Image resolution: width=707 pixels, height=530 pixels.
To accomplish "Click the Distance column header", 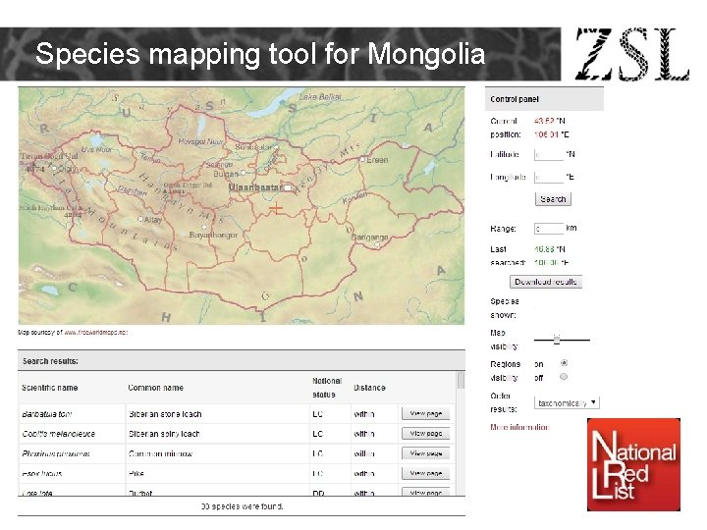I will [369, 388].
